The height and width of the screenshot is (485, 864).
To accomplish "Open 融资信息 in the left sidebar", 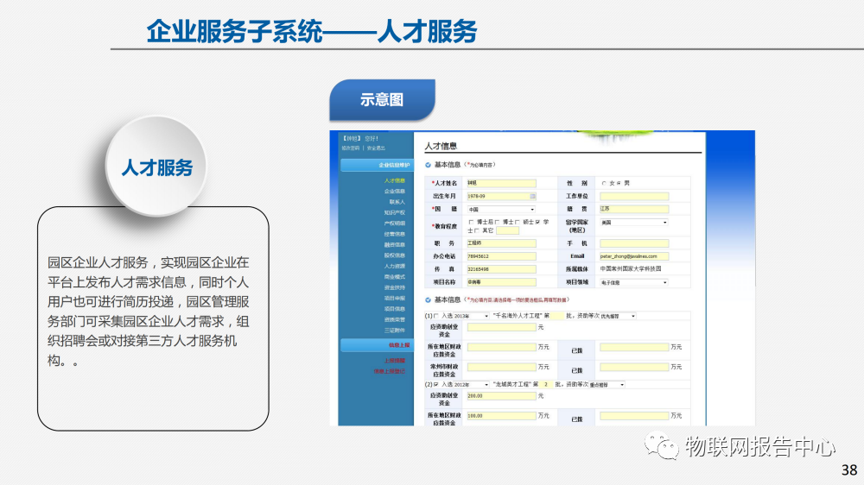I will (395, 244).
